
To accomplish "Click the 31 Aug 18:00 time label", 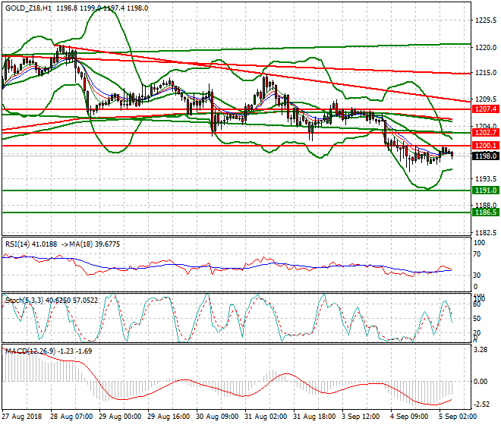I will tap(314, 417).
